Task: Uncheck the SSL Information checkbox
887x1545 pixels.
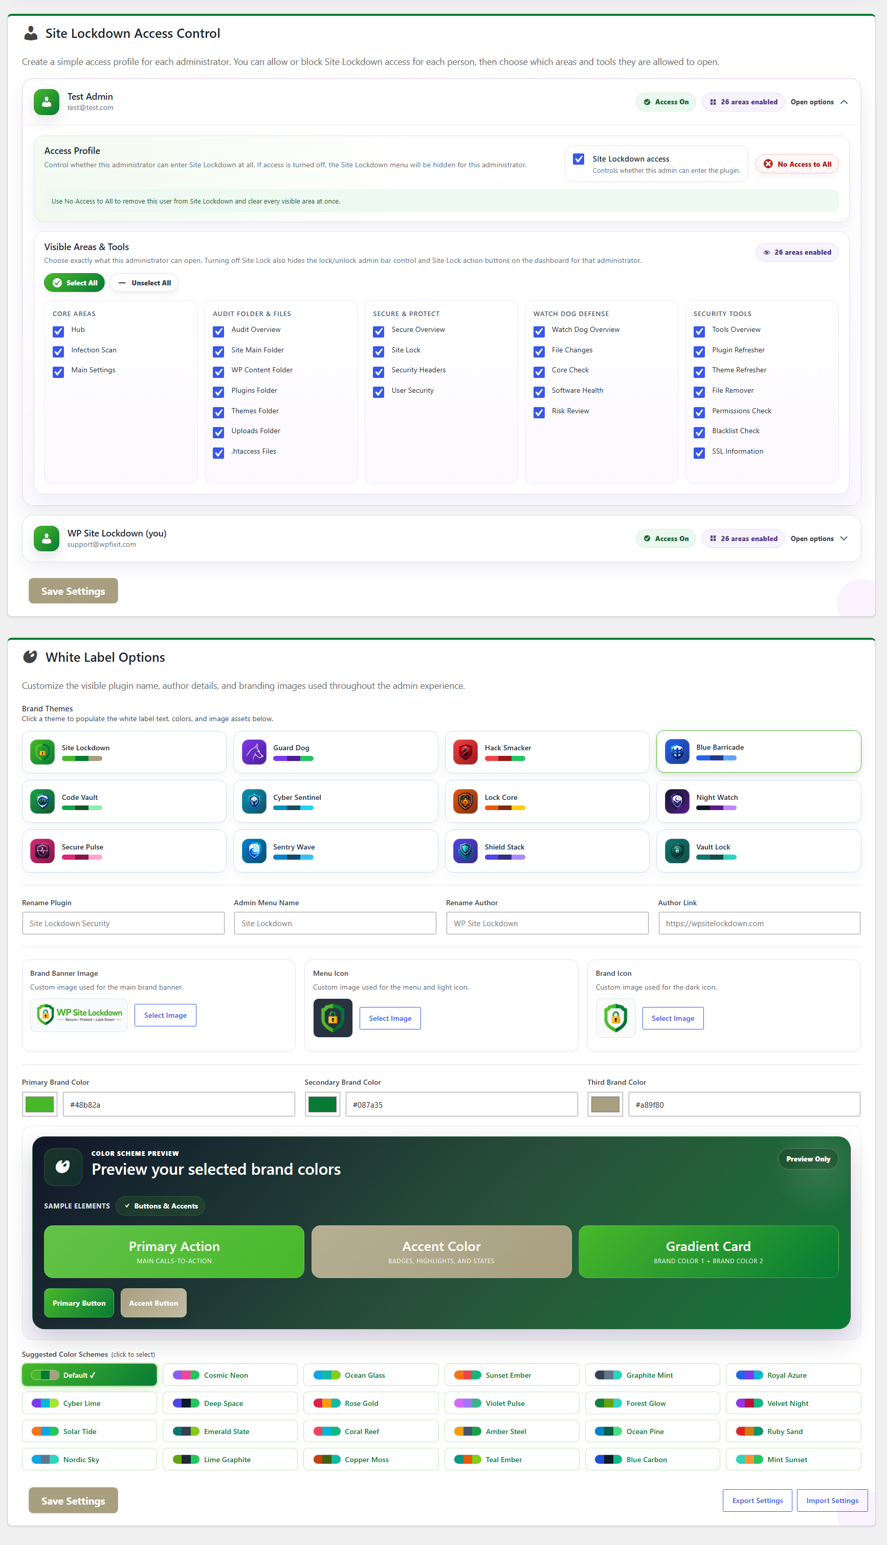Action: coord(699,453)
